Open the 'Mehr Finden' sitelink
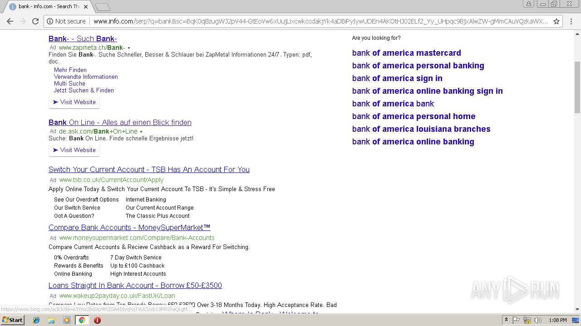The image size is (581, 326). coord(70,70)
